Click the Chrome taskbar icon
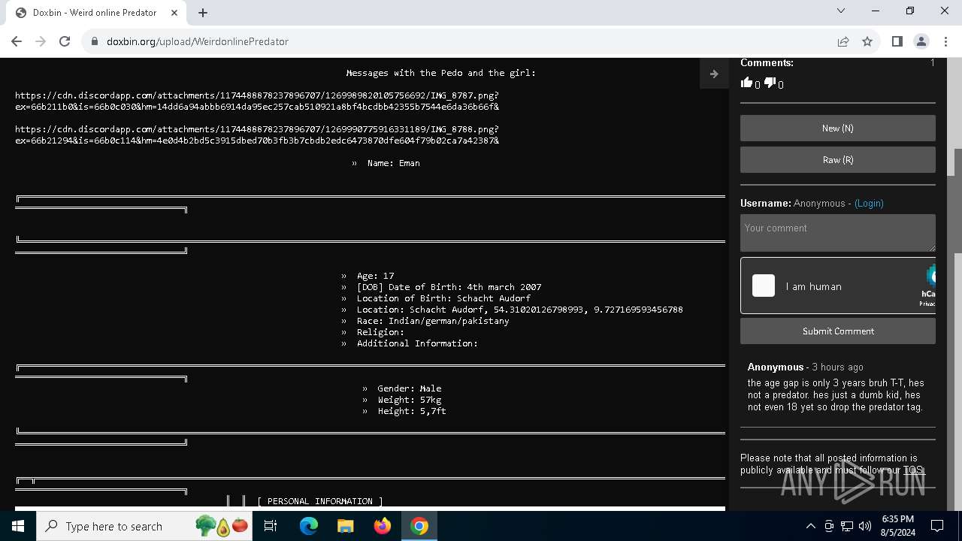The width and height of the screenshot is (962, 541). (419, 526)
